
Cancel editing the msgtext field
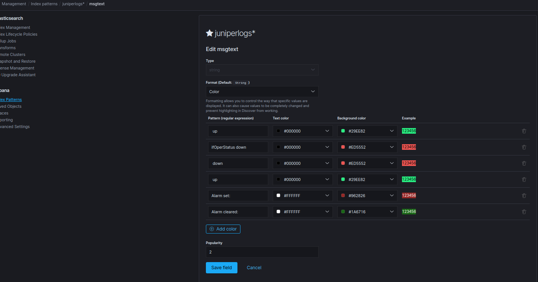[254, 268]
